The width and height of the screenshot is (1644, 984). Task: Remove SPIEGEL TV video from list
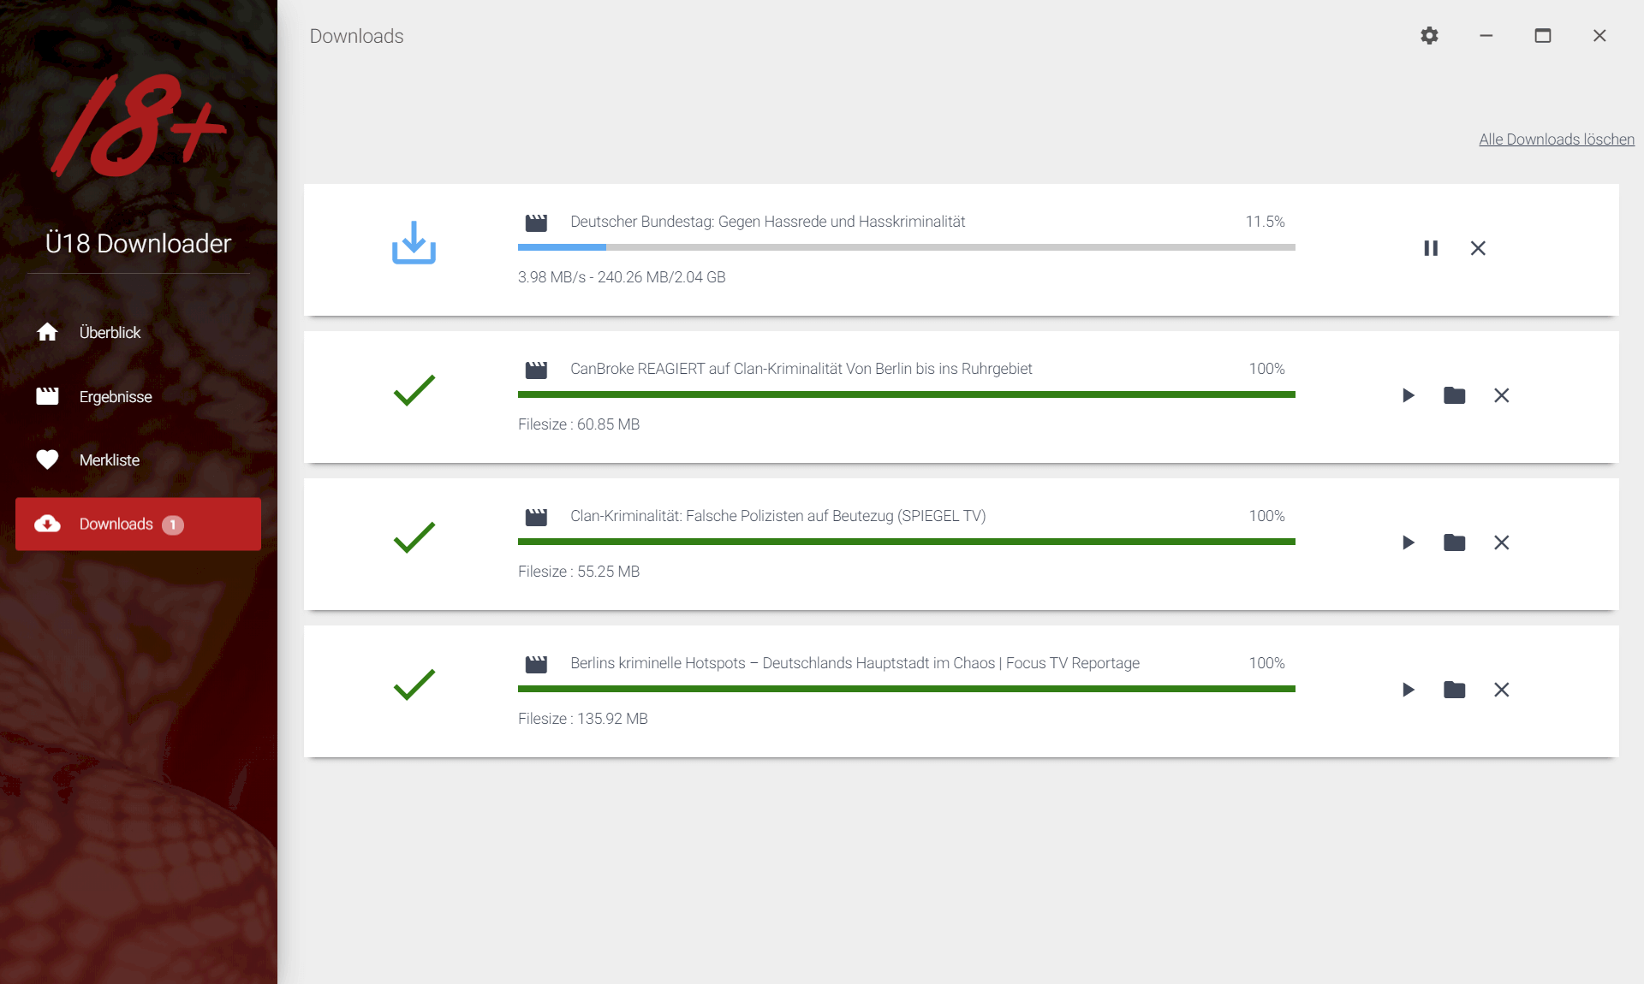point(1501,542)
